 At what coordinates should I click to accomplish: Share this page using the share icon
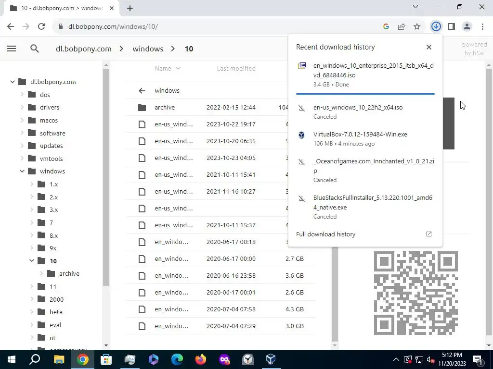pos(402,27)
